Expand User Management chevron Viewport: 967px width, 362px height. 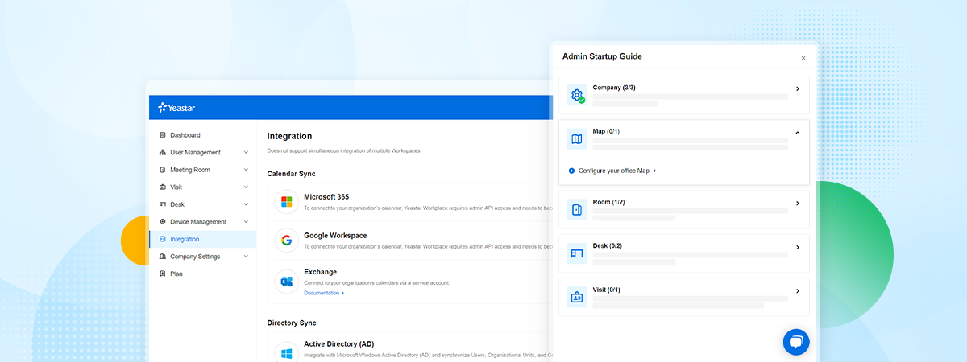point(246,152)
